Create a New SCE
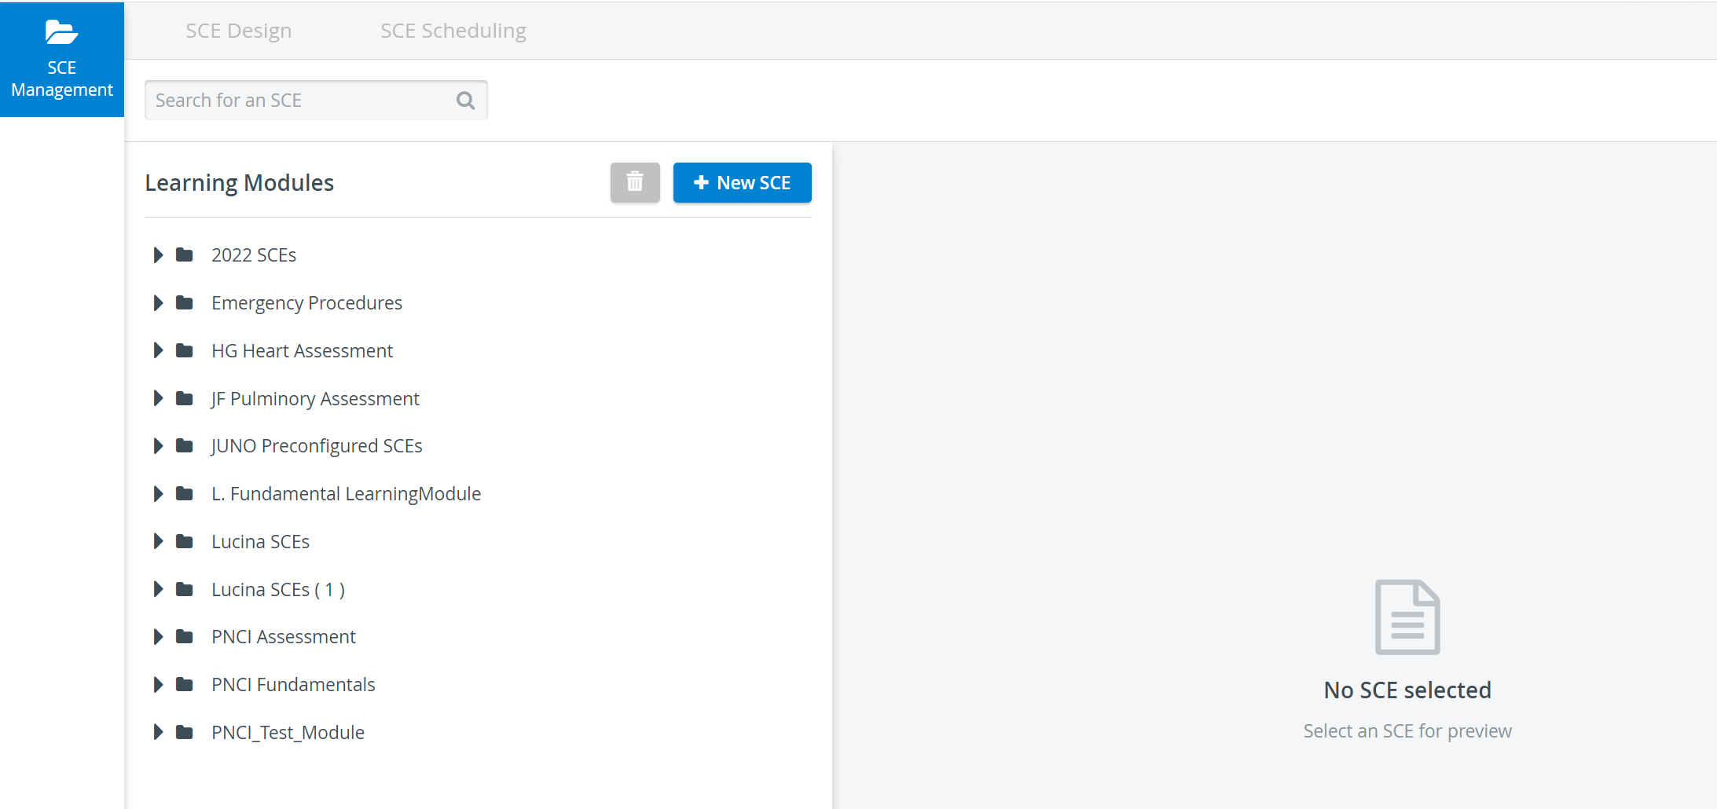Image resolution: width=1717 pixels, height=809 pixels. tap(743, 182)
